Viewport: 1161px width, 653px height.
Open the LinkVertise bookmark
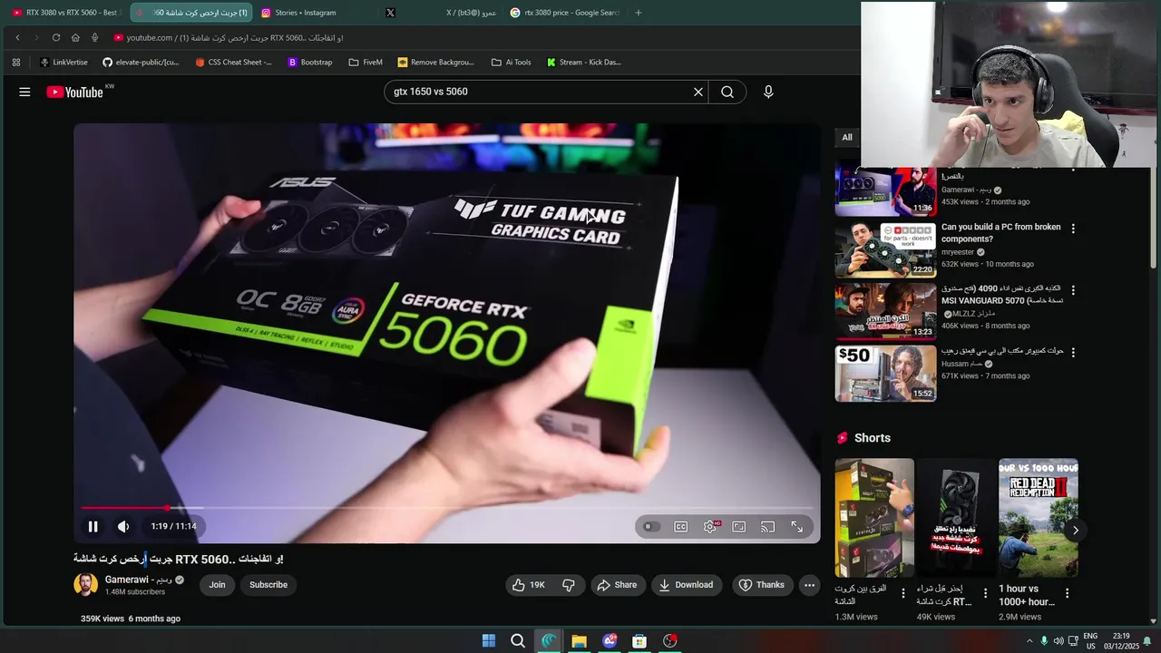point(63,63)
